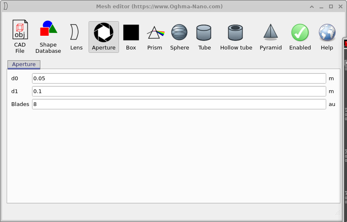
Task: Click the d0 value input field
Action: (179, 78)
